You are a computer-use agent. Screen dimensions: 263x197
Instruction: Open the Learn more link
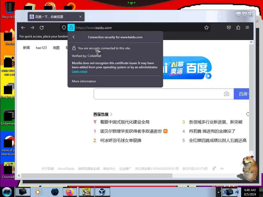[x=80, y=71]
